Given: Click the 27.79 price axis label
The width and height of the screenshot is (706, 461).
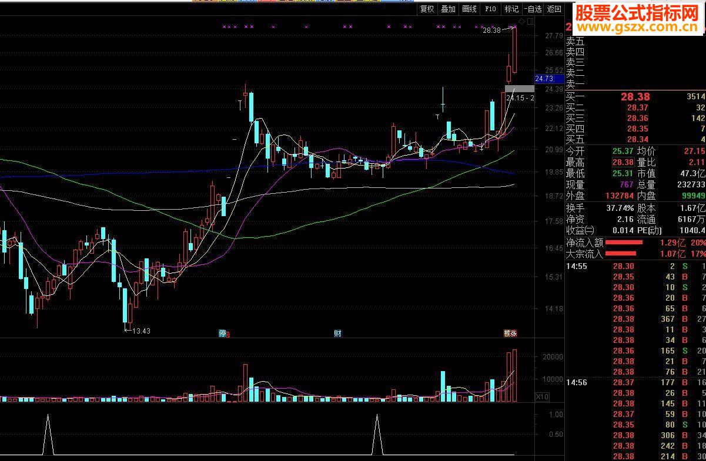Looking at the screenshot, I should (x=554, y=36).
